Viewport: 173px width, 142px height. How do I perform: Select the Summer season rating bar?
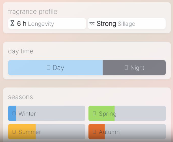47,132
